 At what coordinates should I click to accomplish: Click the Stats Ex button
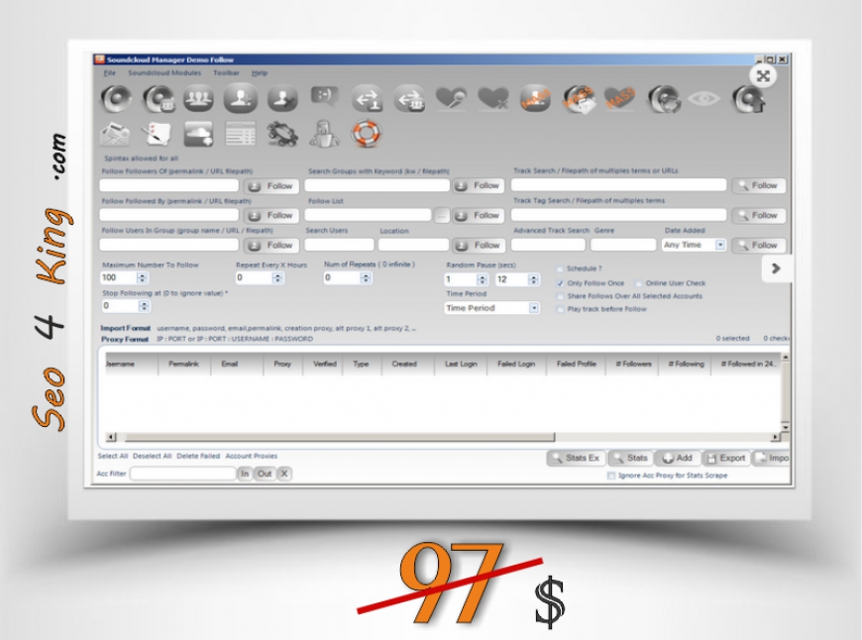tap(576, 458)
